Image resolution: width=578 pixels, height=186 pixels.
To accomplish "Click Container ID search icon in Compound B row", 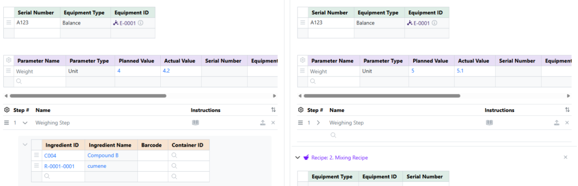I will coord(174,155).
